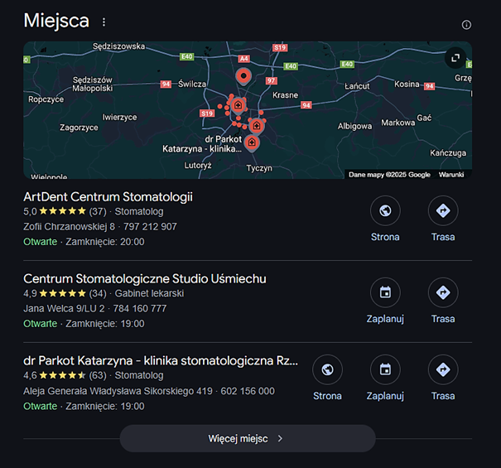Open Centrum Stomatologiczne Studio Uśmiechu listing

point(145,278)
